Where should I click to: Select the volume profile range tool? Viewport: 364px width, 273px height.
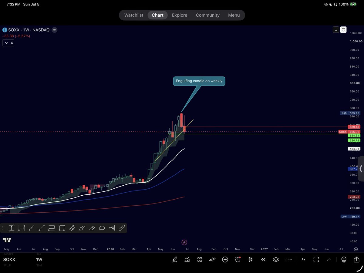click(x=112, y=228)
